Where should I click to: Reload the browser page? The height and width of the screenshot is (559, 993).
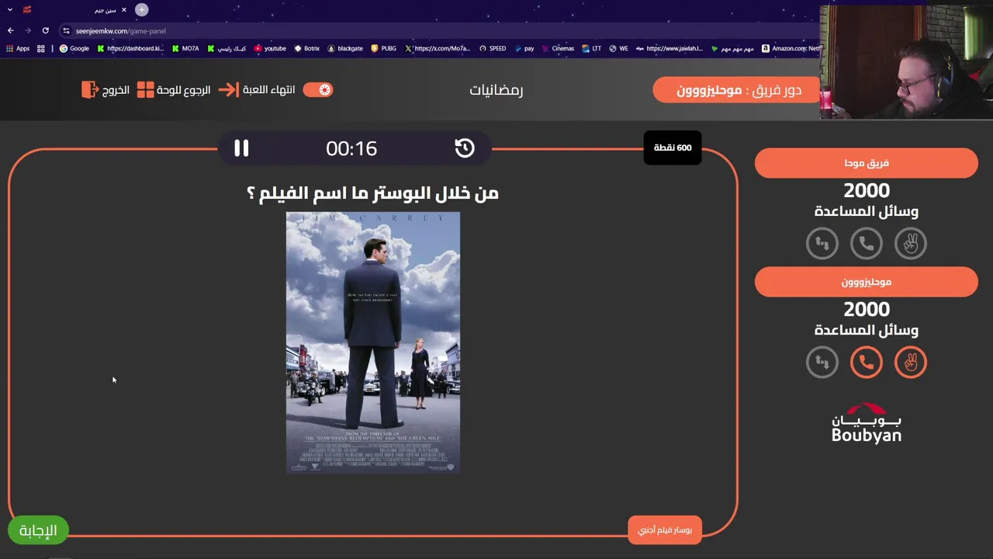[x=46, y=31]
